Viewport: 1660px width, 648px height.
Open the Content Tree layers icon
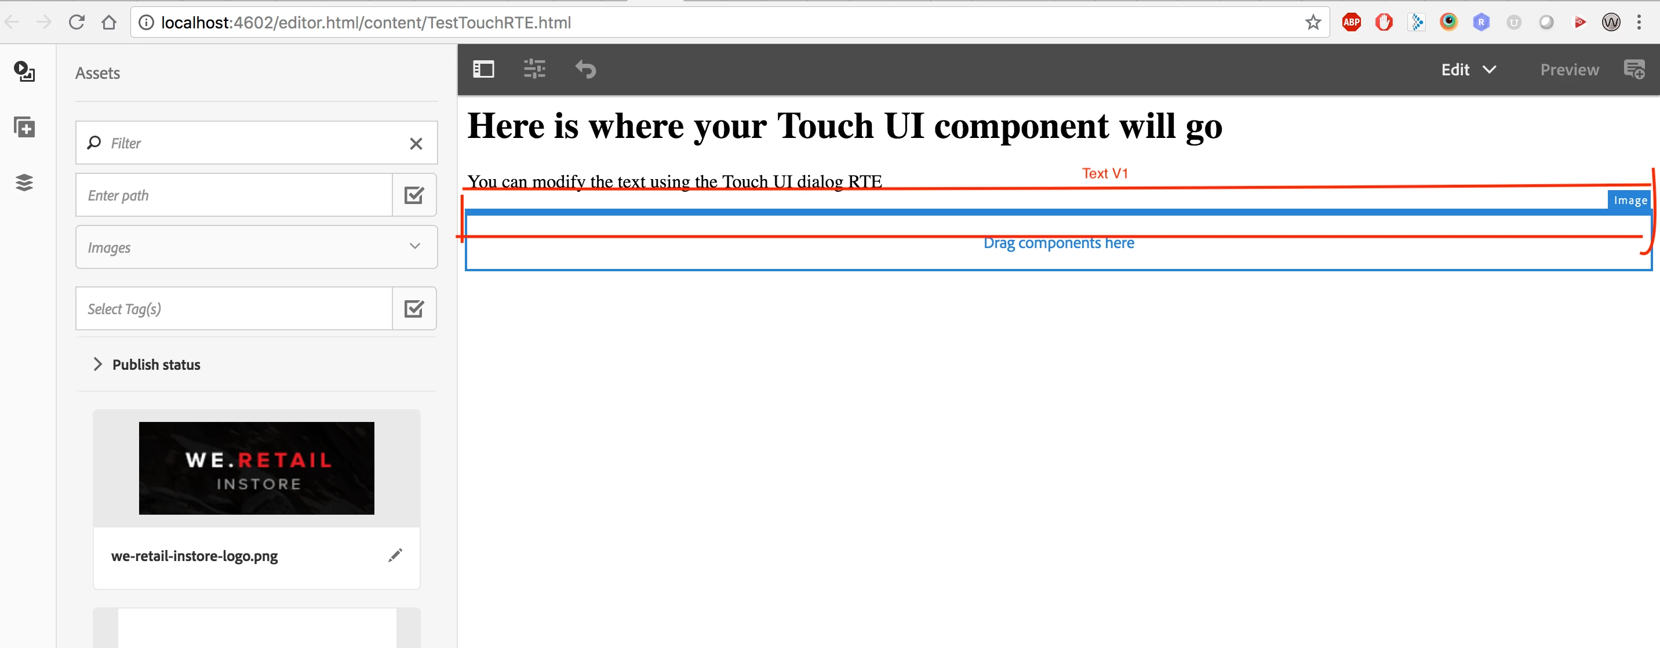[x=24, y=183]
